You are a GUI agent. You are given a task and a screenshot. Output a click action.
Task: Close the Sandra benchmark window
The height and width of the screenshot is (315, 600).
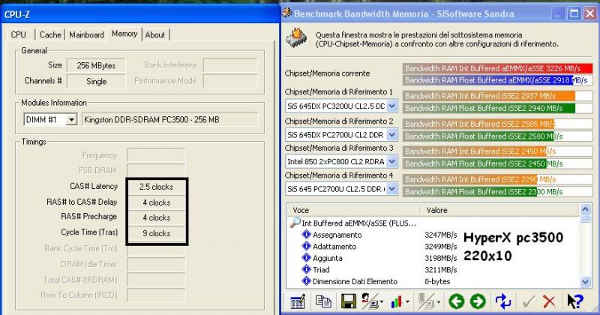590,13
